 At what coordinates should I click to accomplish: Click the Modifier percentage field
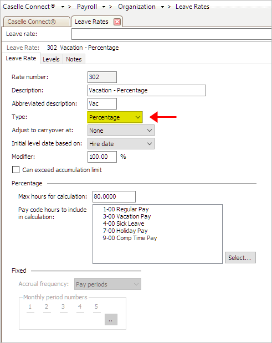pos(102,157)
